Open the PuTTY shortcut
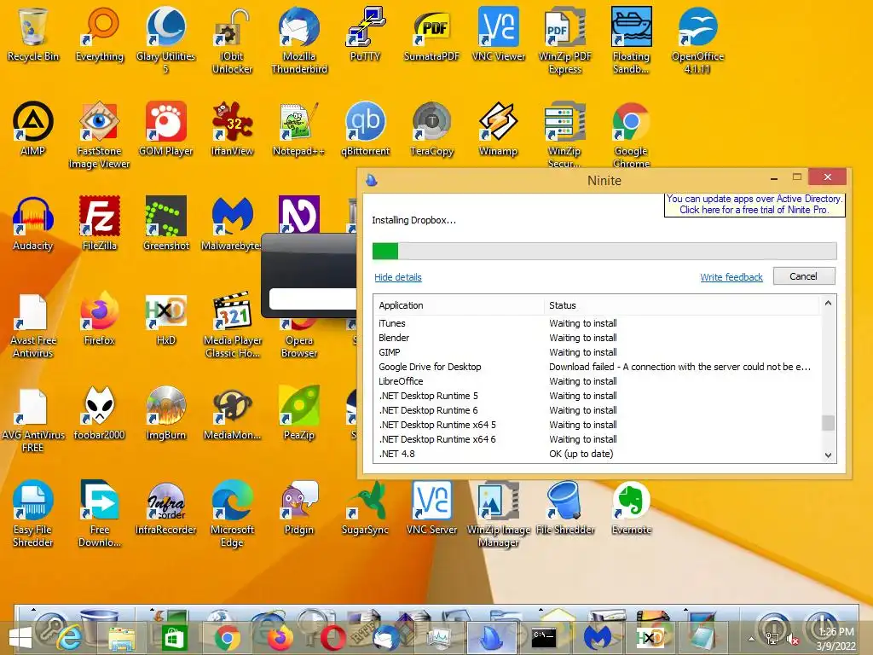 tap(365, 33)
